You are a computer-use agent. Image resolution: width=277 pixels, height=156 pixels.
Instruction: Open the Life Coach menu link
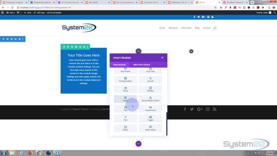[x=186, y=28]
